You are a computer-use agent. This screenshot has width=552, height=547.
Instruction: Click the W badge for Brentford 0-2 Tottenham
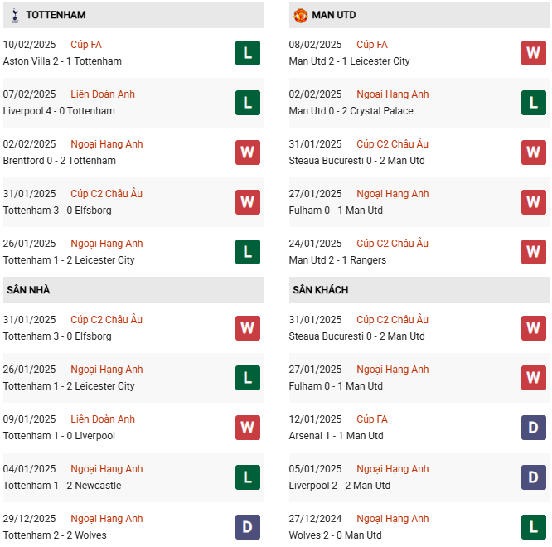coord(247,152)
